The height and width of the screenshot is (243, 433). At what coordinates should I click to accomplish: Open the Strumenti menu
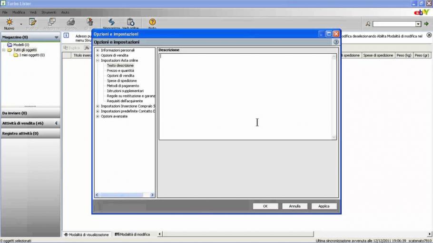(49, 12)
